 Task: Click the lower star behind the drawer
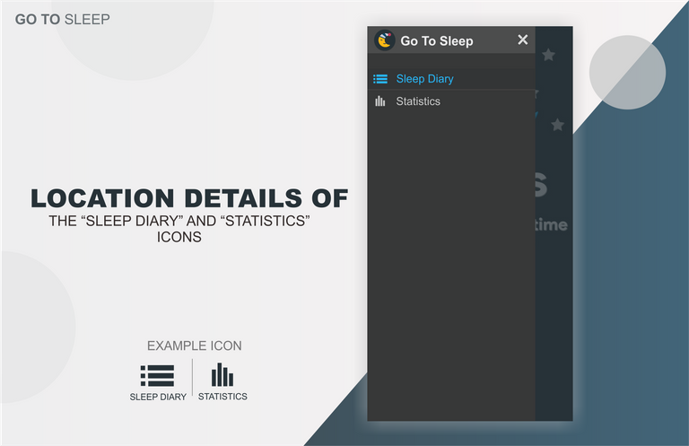pos(558,125)
